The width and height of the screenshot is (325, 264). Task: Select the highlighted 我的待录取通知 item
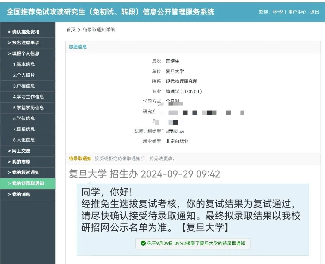(28, 184)
